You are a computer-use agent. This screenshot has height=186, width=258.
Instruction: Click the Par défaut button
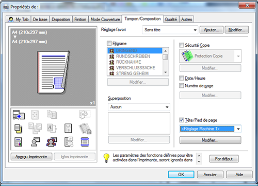[224, 159]
